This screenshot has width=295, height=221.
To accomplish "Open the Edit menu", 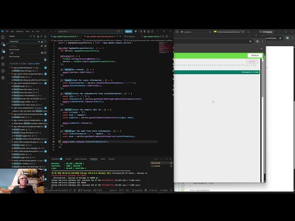I will click(x=12, y=31).
